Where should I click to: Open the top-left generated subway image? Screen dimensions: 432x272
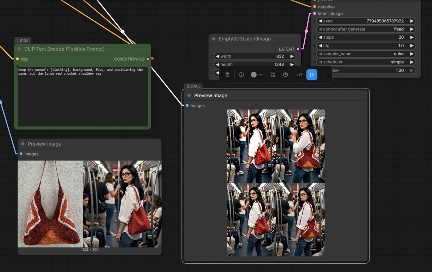click(x=251, y=146)
